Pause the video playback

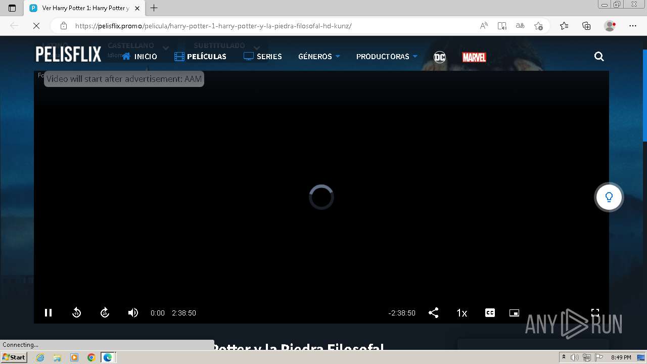click(x=49, y=313)
